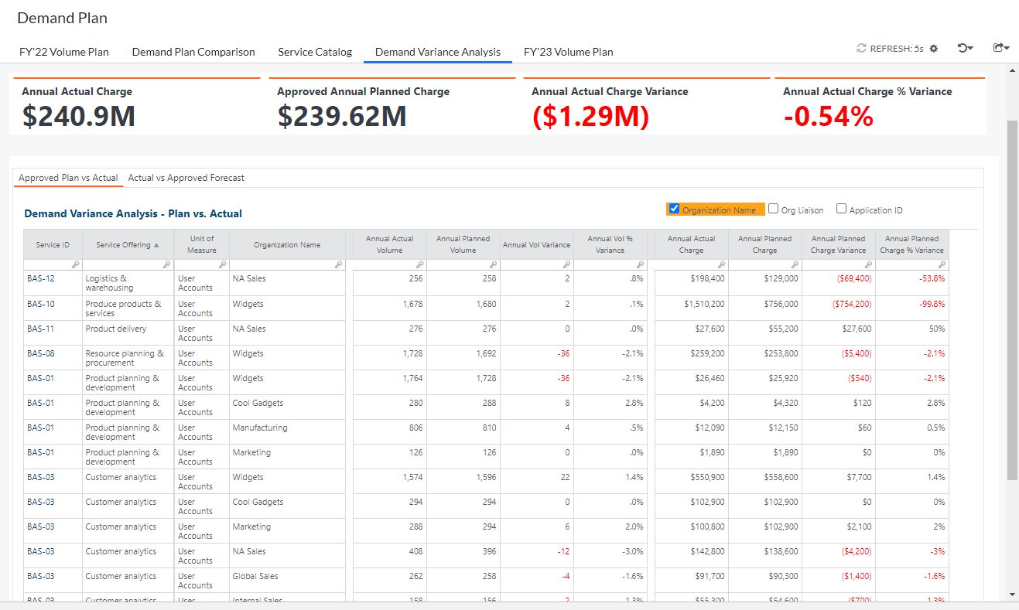Viewport: 1019px width, 610px height.
Task: Click search icon in Service ID filter
Action: pos(76,264)
